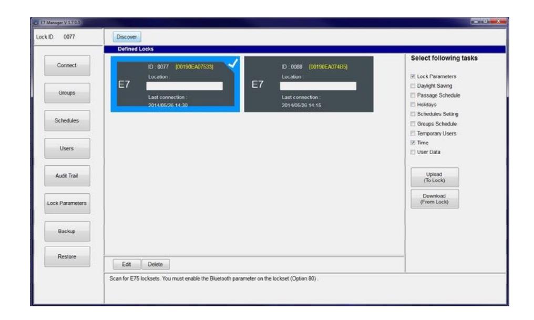Check the Temporary Users checkbox
534x320 pixels.
point(413,133)
